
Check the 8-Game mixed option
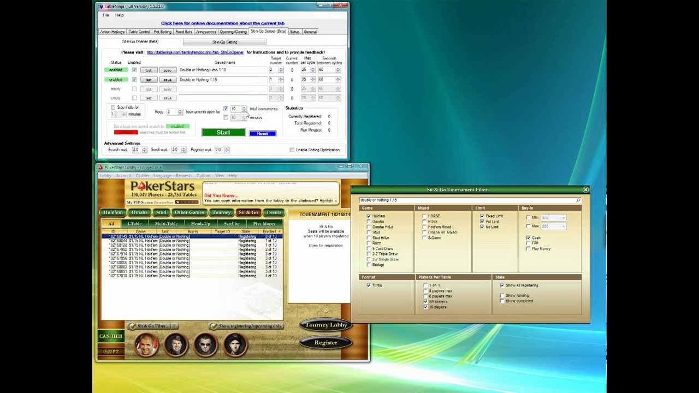coord(424,237)
